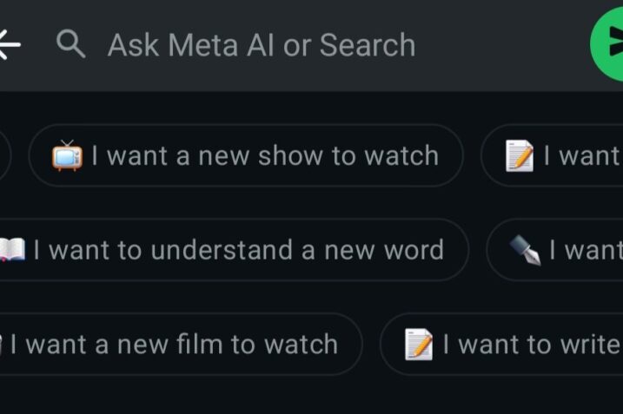The height and width of the screenshot is (414, 623).
Task: Click "Meta AI" in the search placeholder
Action: point(216,45)
